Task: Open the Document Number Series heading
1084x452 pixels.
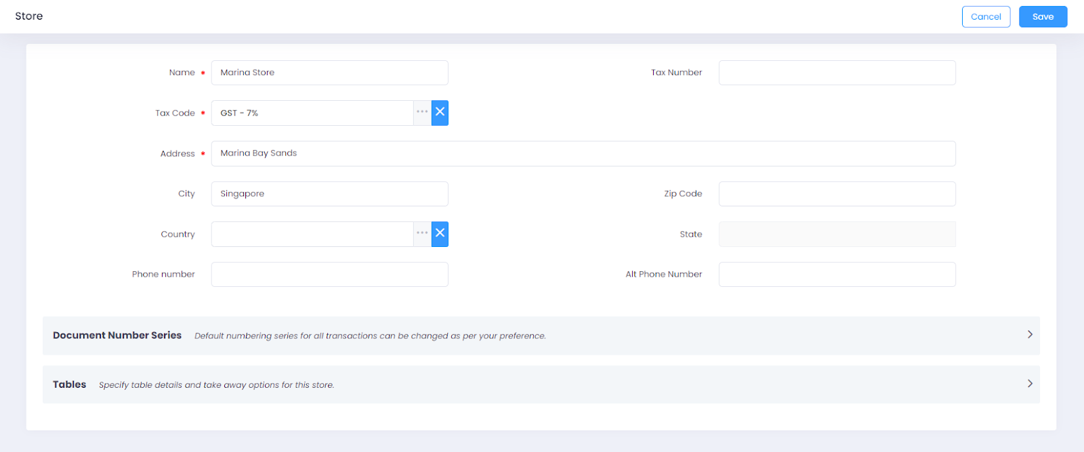Action: pos(117,335)
